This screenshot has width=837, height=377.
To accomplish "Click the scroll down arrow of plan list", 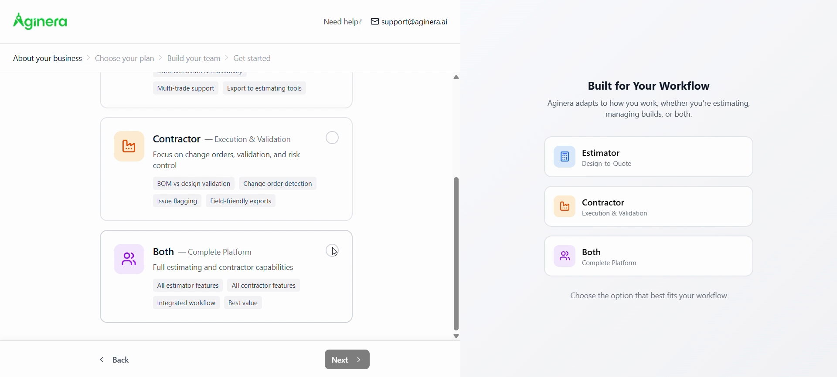I will pyautogui.click(x=456, y=336).
